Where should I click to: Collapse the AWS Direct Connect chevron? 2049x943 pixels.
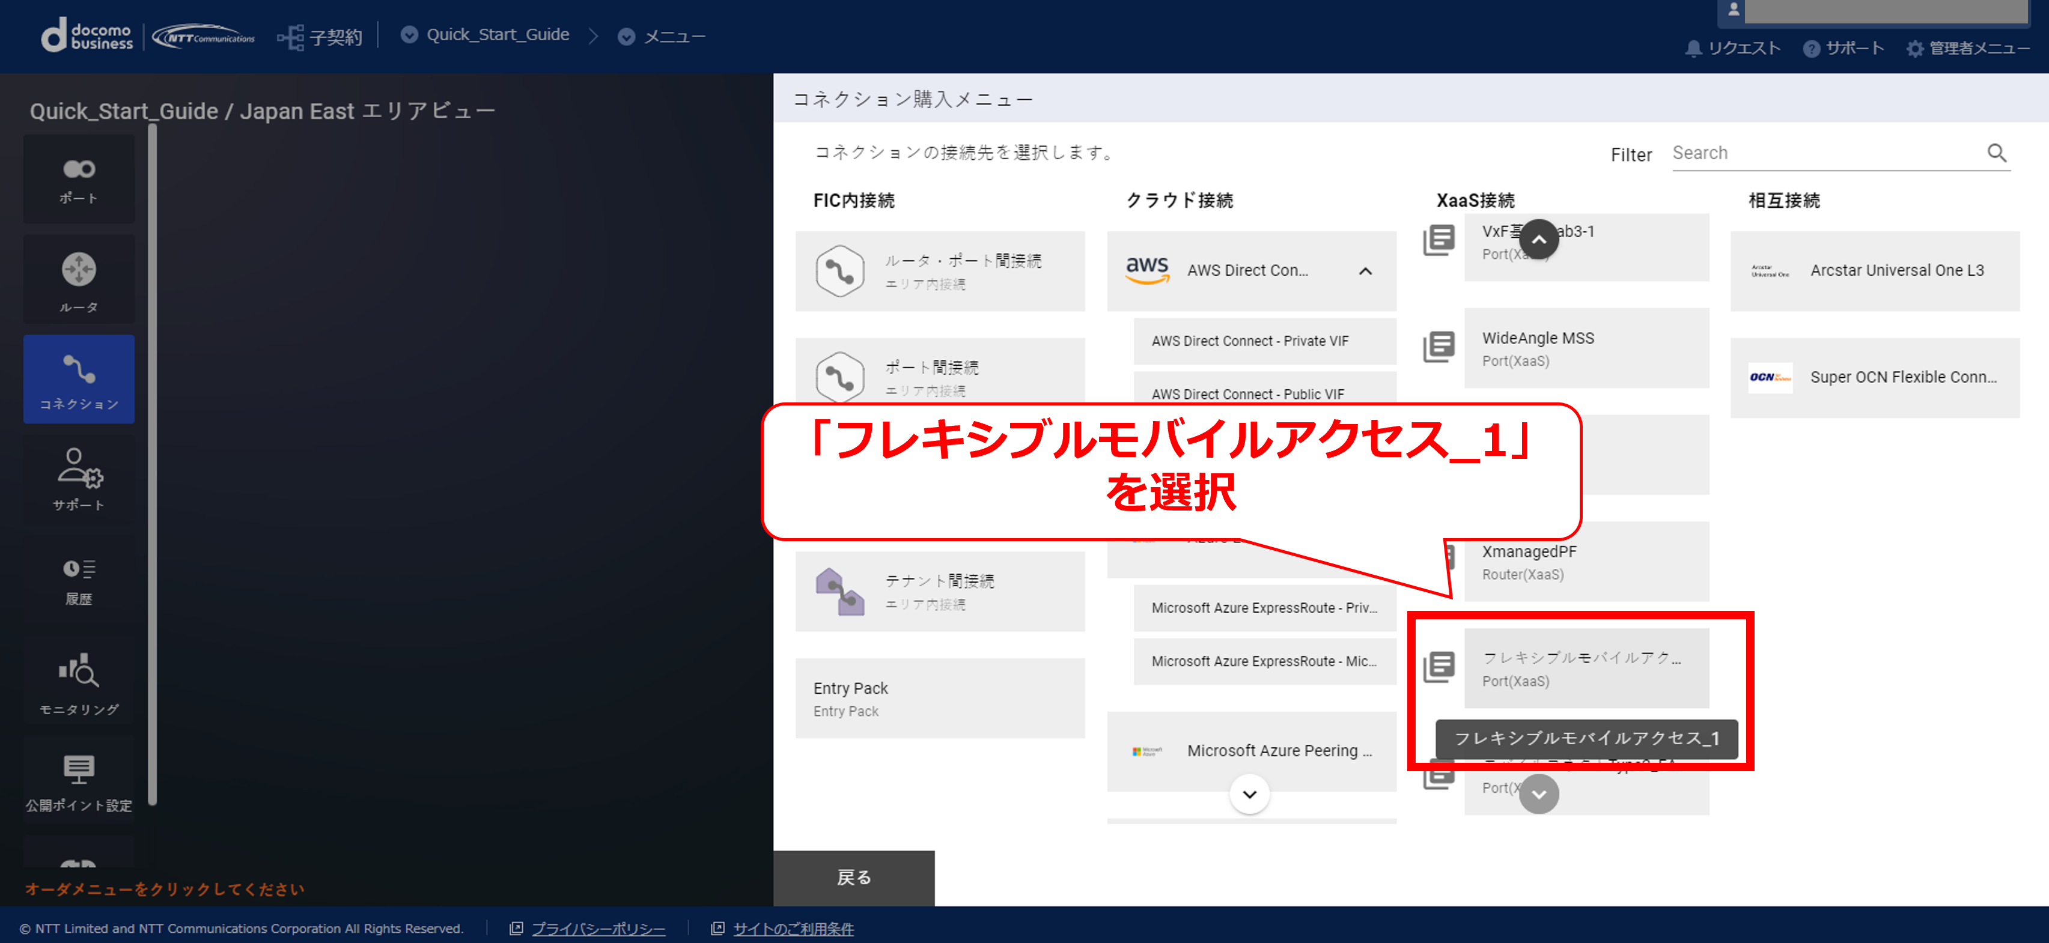1365,271
